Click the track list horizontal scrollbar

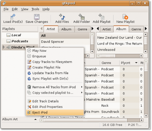(x=91, y=120)
